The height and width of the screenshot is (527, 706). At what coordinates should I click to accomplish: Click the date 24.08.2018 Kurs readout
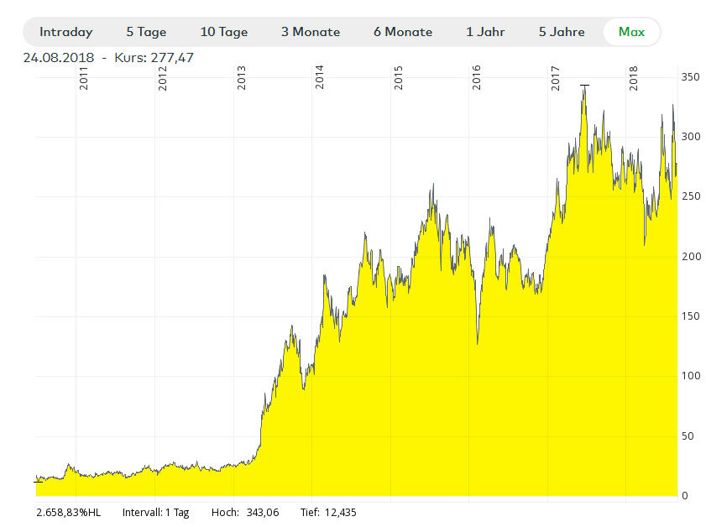(x=108, y=58)
